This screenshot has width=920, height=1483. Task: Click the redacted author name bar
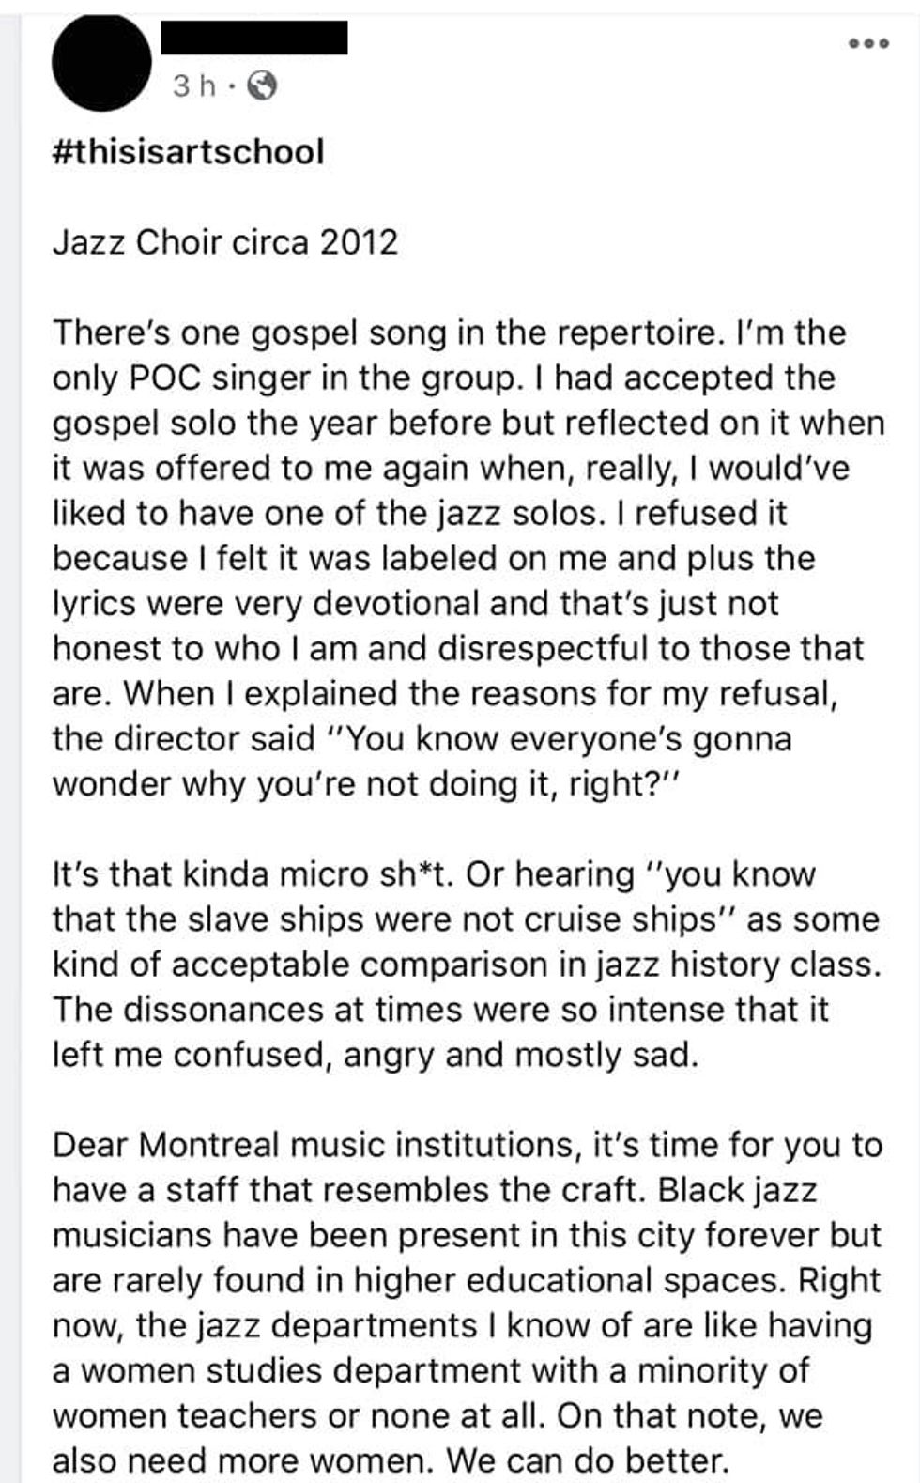click(x=253, y=36)
